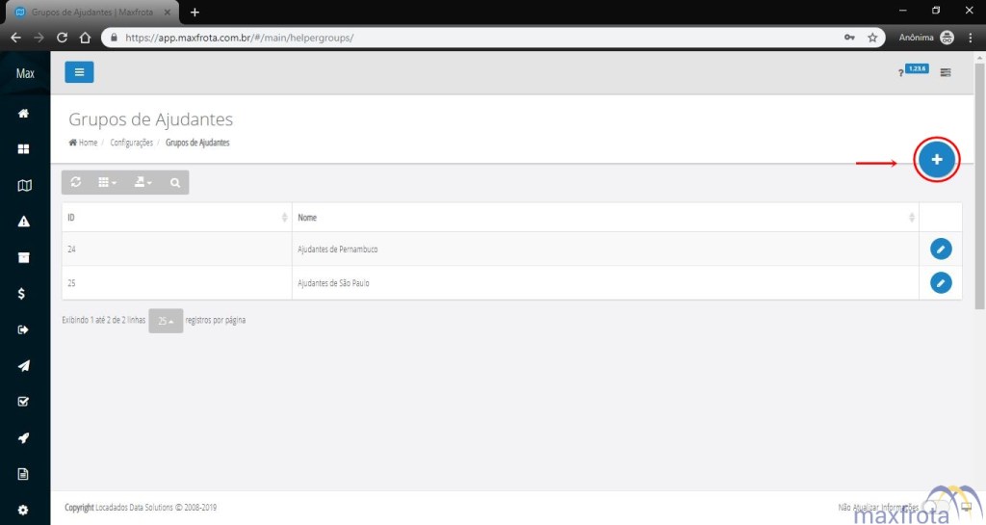This screenshot has height=525, width=986.
Task: Refresh the helper groups table
Action: (76, 182)
